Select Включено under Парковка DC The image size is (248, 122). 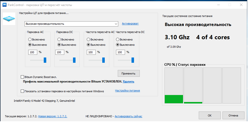pos(66,39)
